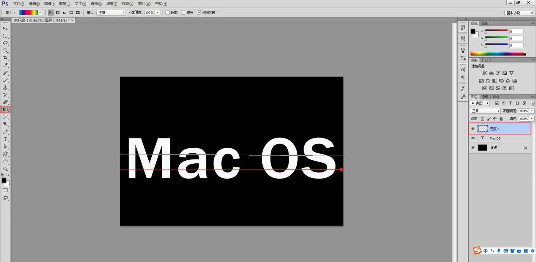The width and height of the screenshot is (536, 262).
Task: Select the Rectangular Marquee tool
Action: pyautogui.click(x=5, y=36)
